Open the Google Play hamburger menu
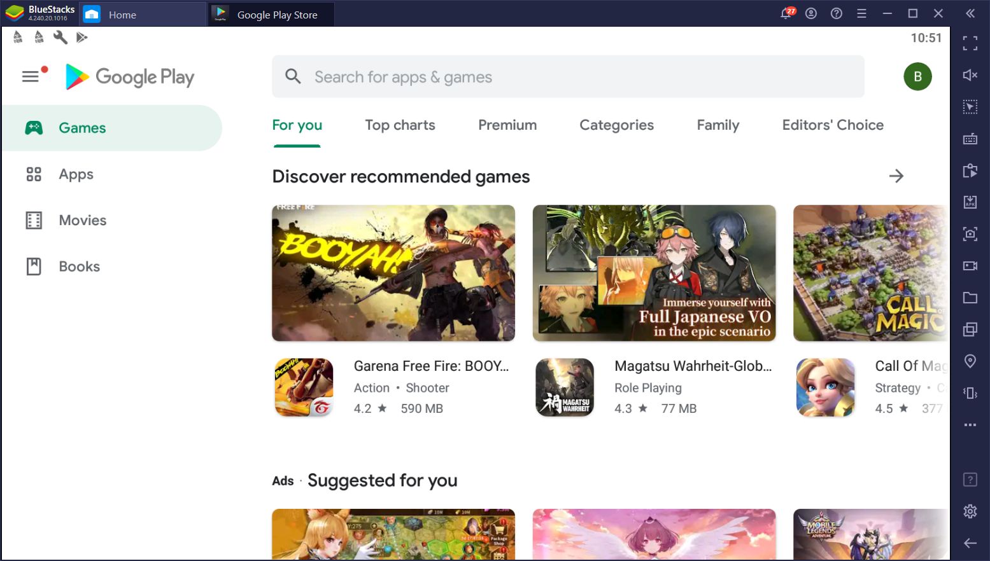This screenshot has width=990, height=561. click(x=30, y=77)
